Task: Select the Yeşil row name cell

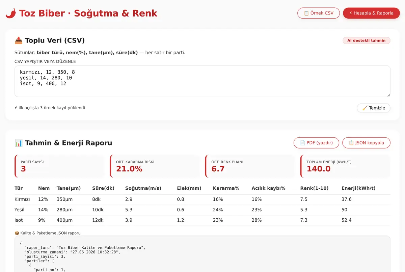Action: (20, 210)
